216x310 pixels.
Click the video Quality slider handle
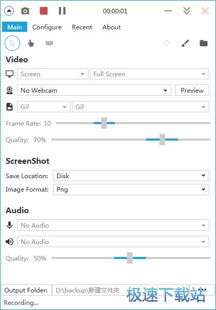tap(163, 140)
